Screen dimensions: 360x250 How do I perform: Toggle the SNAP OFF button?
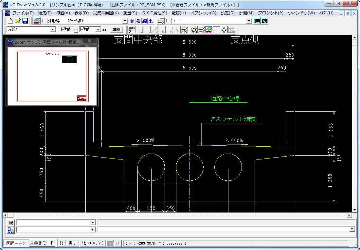click(x=132, y=30)
